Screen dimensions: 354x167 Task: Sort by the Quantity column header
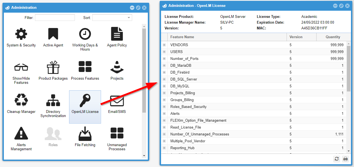point(333,37)
